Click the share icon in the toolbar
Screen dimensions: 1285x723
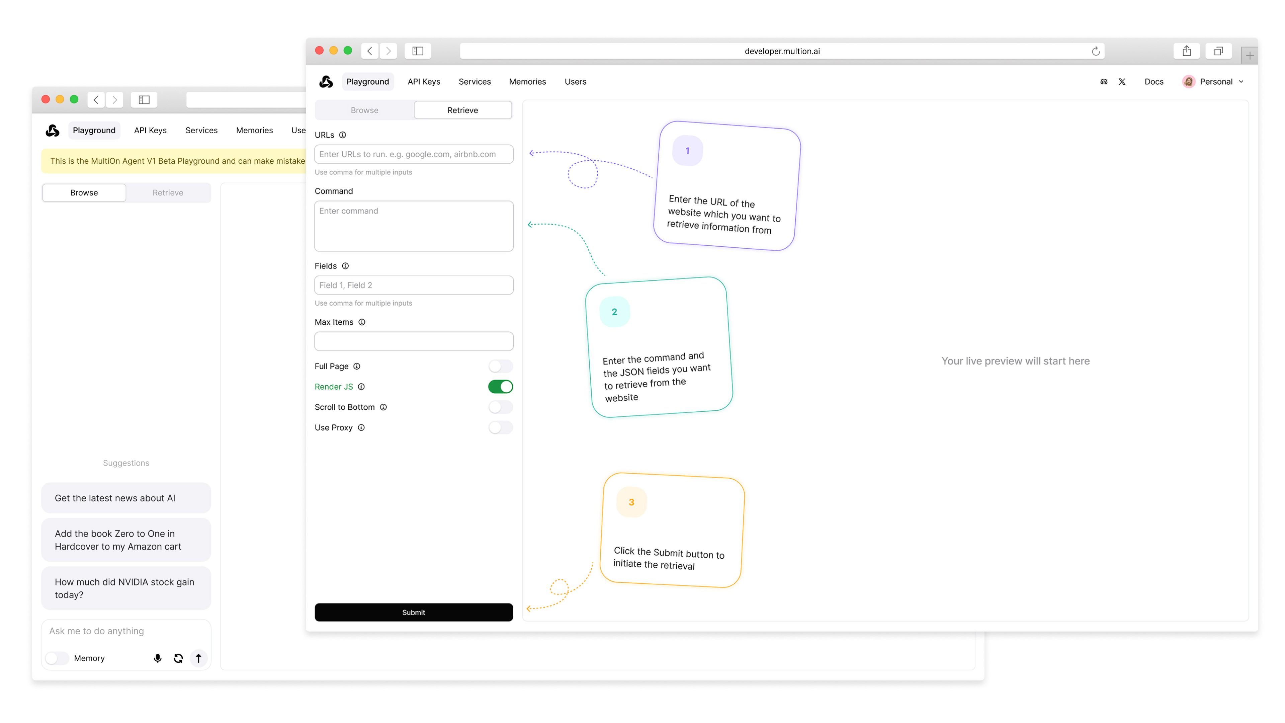click(1187, 51)
